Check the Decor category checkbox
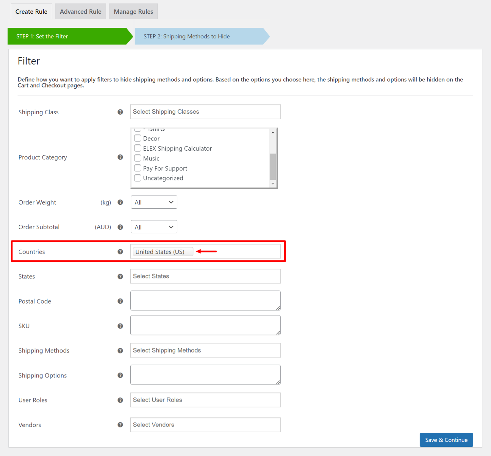The height and width of the screenshot is (456, 491). coord(138,138)
